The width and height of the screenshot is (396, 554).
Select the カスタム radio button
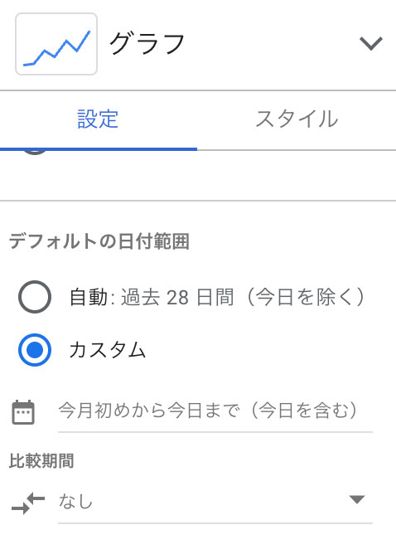(35, 350)
